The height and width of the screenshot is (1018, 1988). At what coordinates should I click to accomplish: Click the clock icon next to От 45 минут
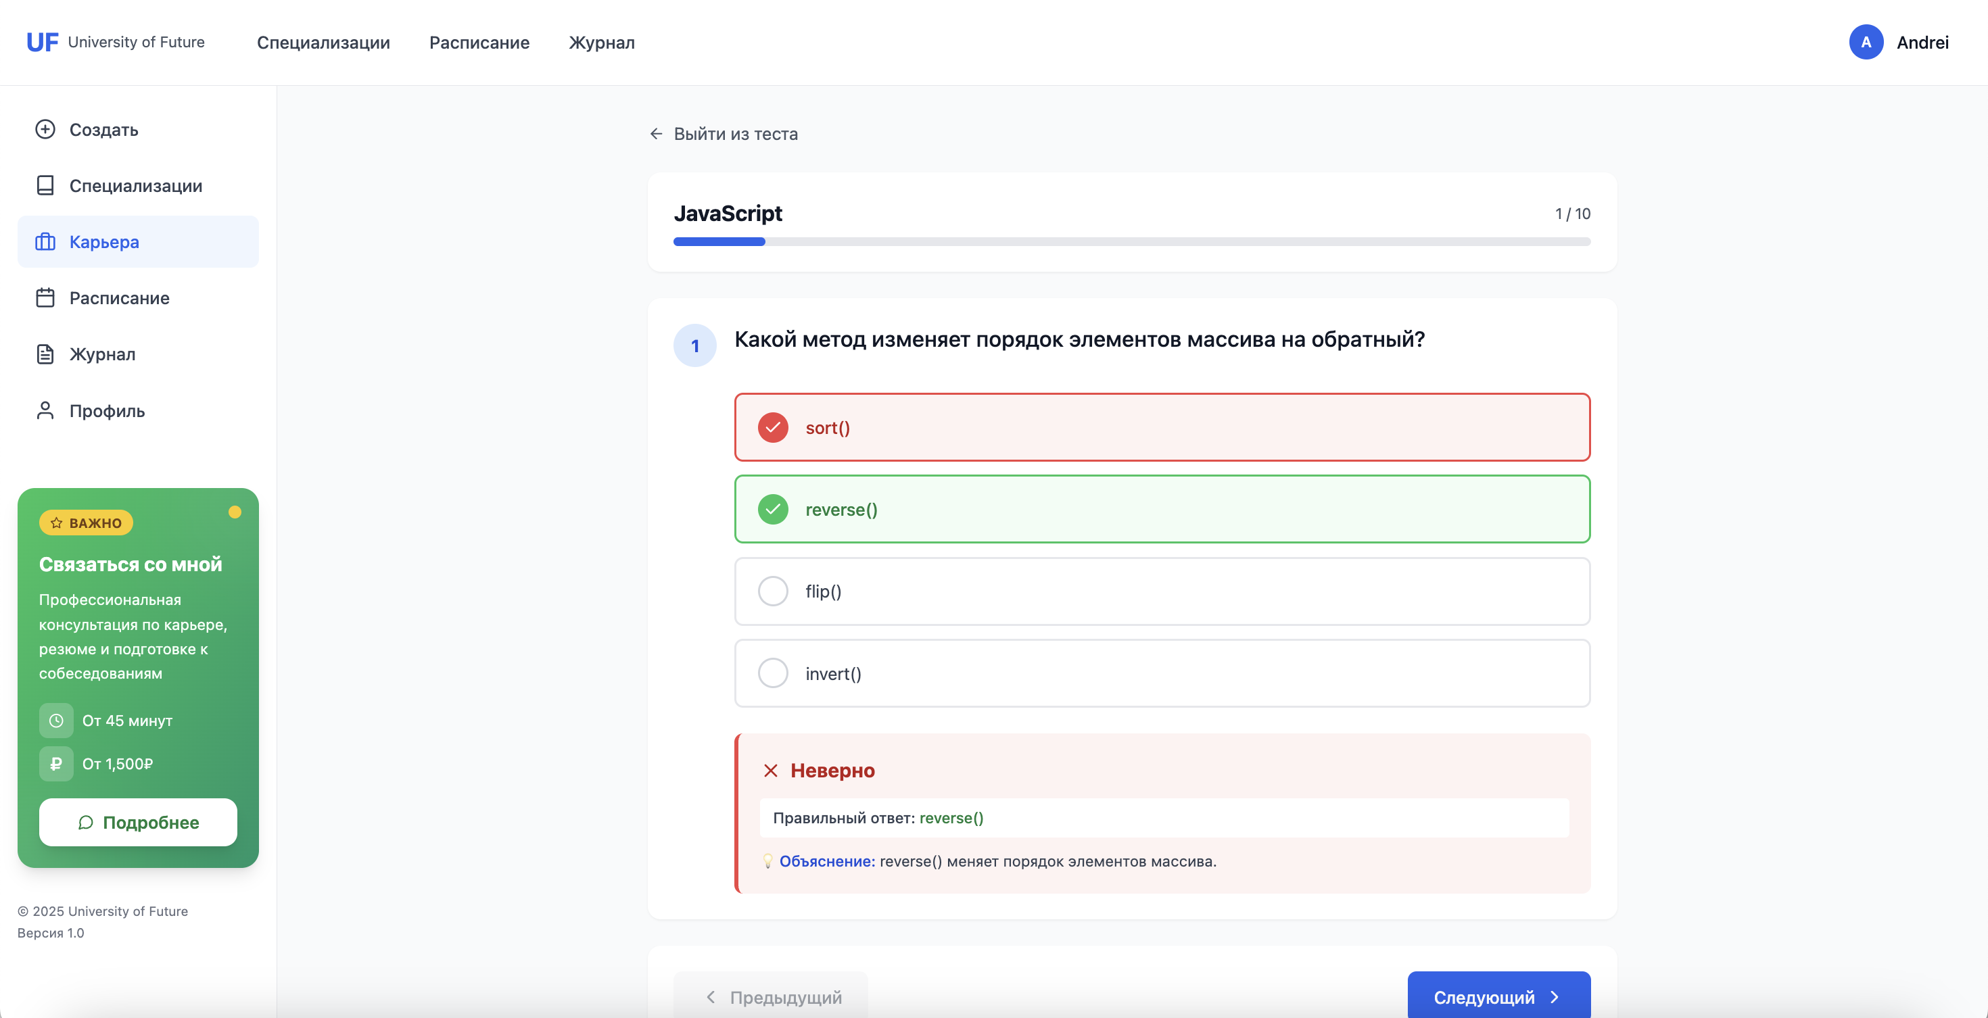coord(56,721)
